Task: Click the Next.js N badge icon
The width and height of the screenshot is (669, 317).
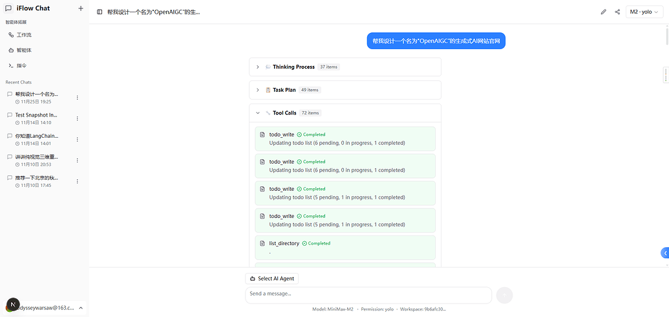Action: [x=13, y=305]
